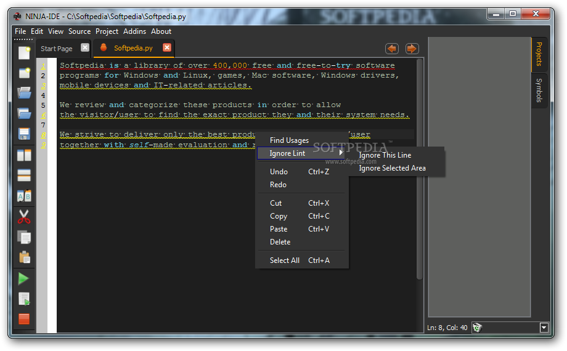Select Cut from the context menu
This screenshot has width=567, height=351.
tap(301, 203)
